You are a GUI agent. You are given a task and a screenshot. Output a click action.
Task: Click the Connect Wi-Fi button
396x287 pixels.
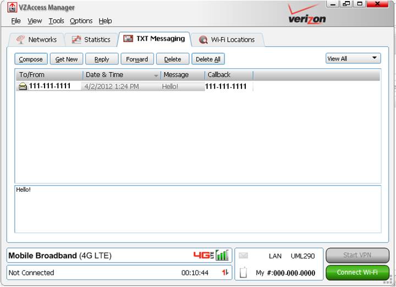pyautogui.click(x=357, y=272)
